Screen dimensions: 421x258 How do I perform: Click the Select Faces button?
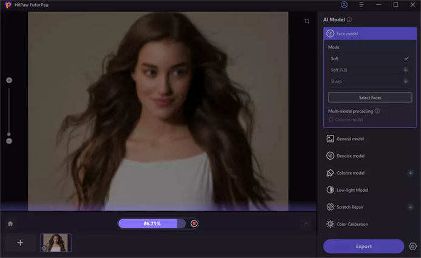click(370, 97)
